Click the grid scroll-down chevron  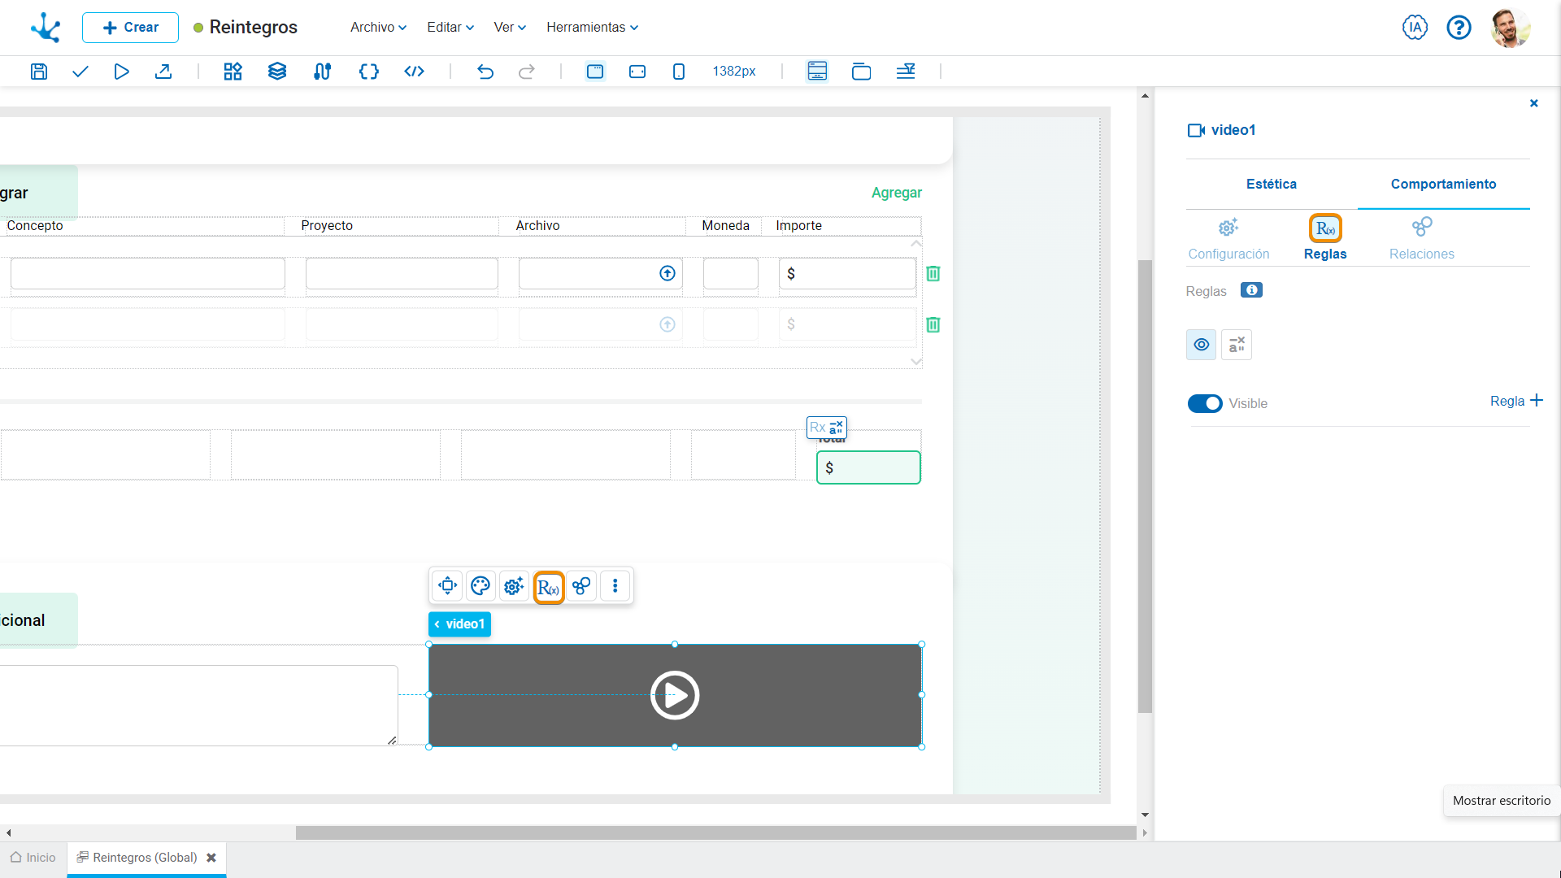point(916,362)
